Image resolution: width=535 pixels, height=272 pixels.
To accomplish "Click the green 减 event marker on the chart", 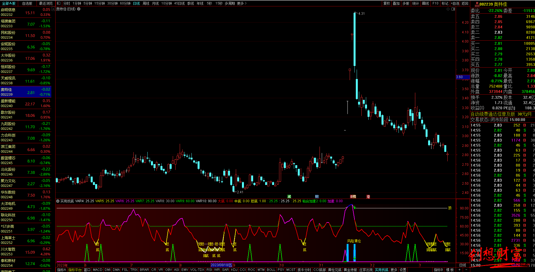I will pyautogui.click(x=289, y=197).
